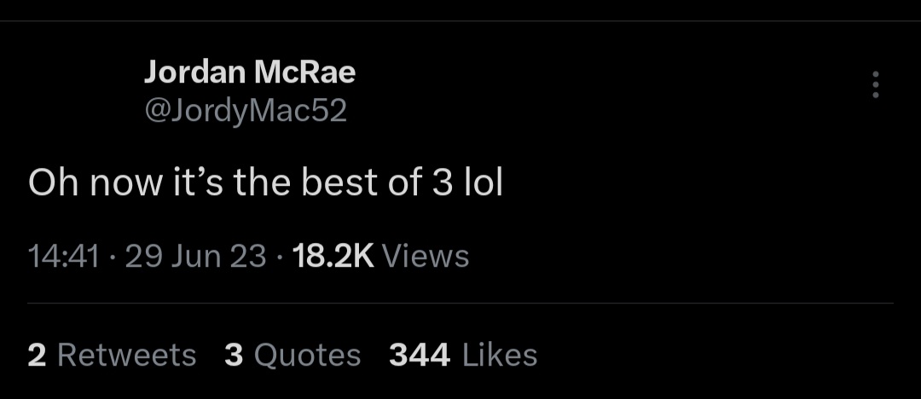Open Jordan McRae's profile via display name

click(x=249, y=72)
